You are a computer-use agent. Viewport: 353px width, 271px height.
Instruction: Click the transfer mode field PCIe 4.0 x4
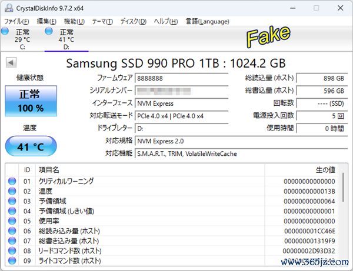click(181, 116)
